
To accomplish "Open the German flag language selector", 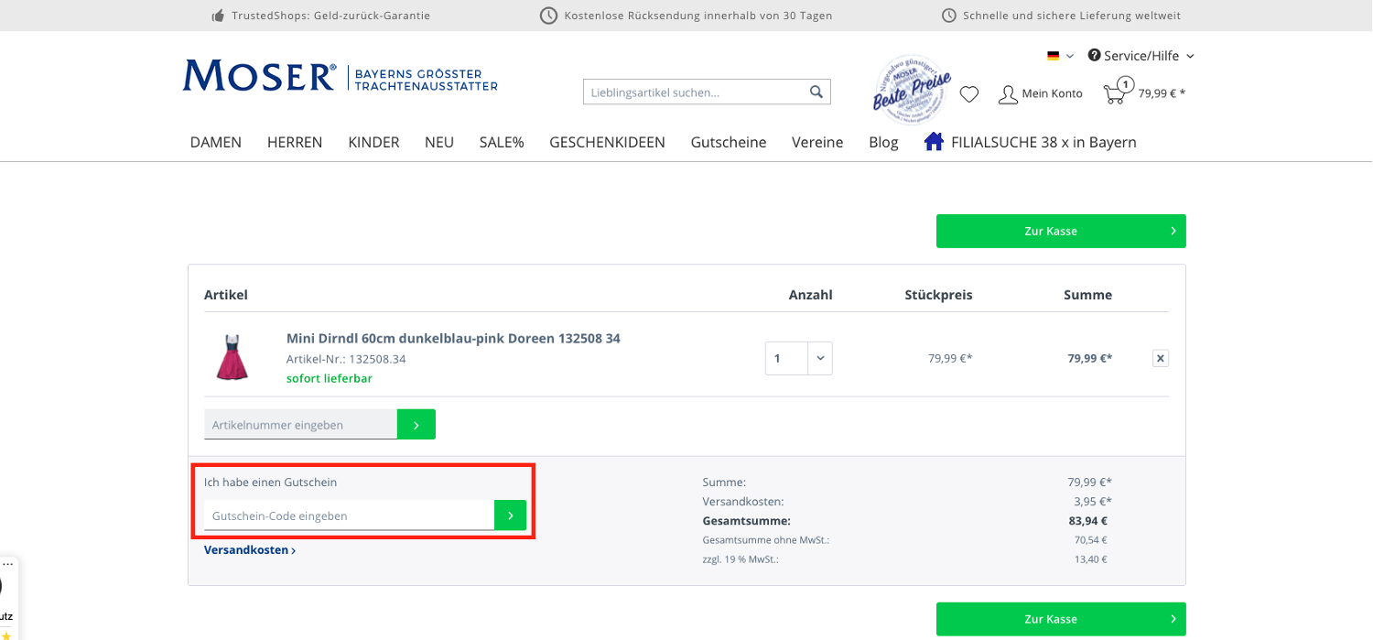I will (1061, 56).
